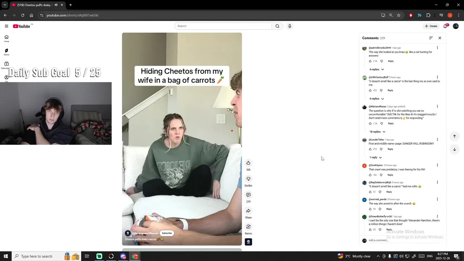Go to YouTube home via logo
Image resolution: width=464 pixels, height=261 pixels.
pos(21,26)
